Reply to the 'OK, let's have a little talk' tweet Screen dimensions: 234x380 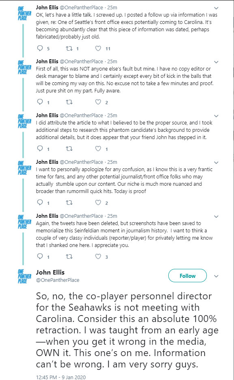pyautogui.click(x=40, y=48)
